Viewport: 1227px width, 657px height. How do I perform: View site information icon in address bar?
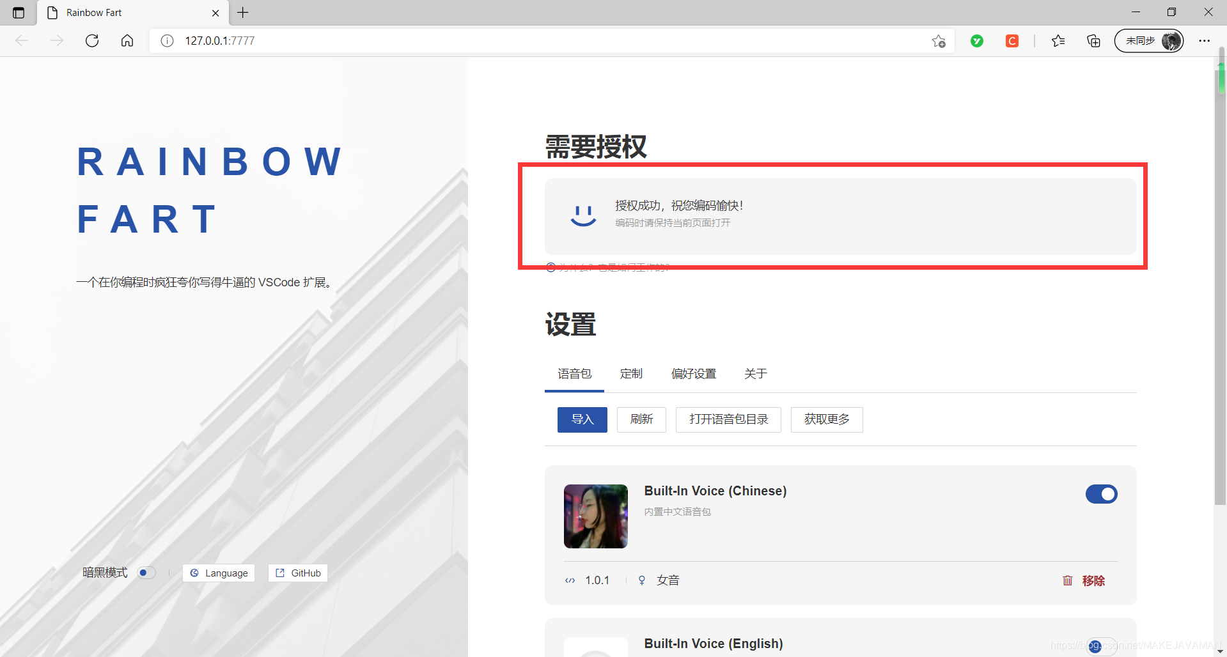[167, 41]
